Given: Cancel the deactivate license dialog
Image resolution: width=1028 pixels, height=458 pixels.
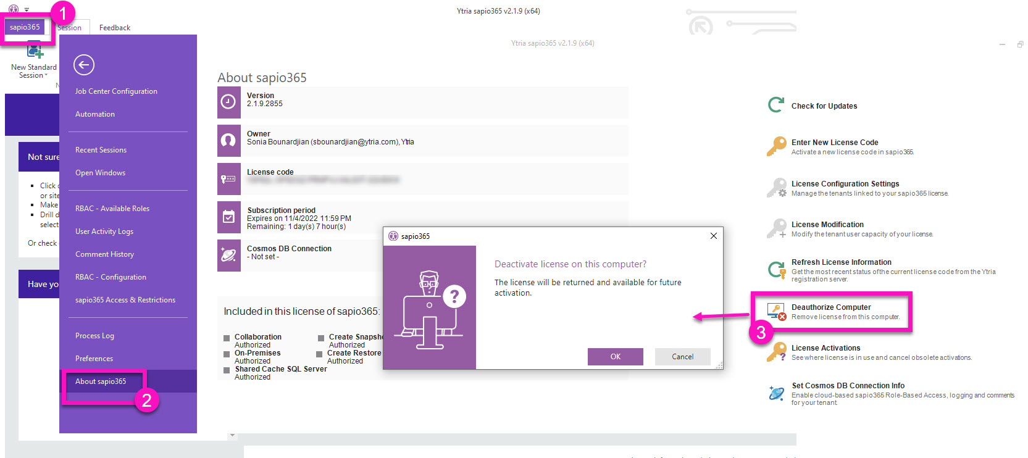Looking at the screenshot, I should coord(682,356).
